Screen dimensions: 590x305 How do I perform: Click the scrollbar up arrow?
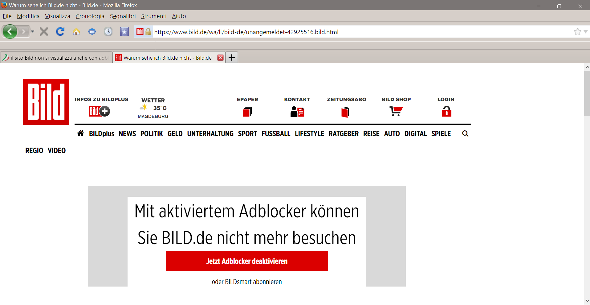tap(587, 67)
